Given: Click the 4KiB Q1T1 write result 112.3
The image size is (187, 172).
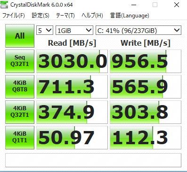Looking at the screenshot, I should (146, 138).
